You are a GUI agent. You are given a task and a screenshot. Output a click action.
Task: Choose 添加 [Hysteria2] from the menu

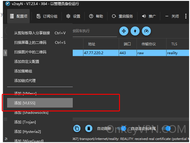pyautogui.click(x=40, y=132)
